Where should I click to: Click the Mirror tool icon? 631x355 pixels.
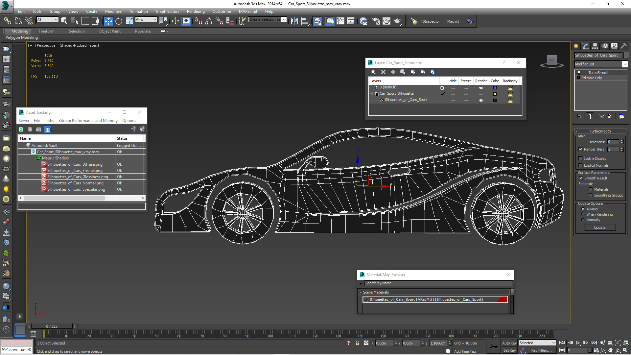pyautogui.click(x=294, y=21)
